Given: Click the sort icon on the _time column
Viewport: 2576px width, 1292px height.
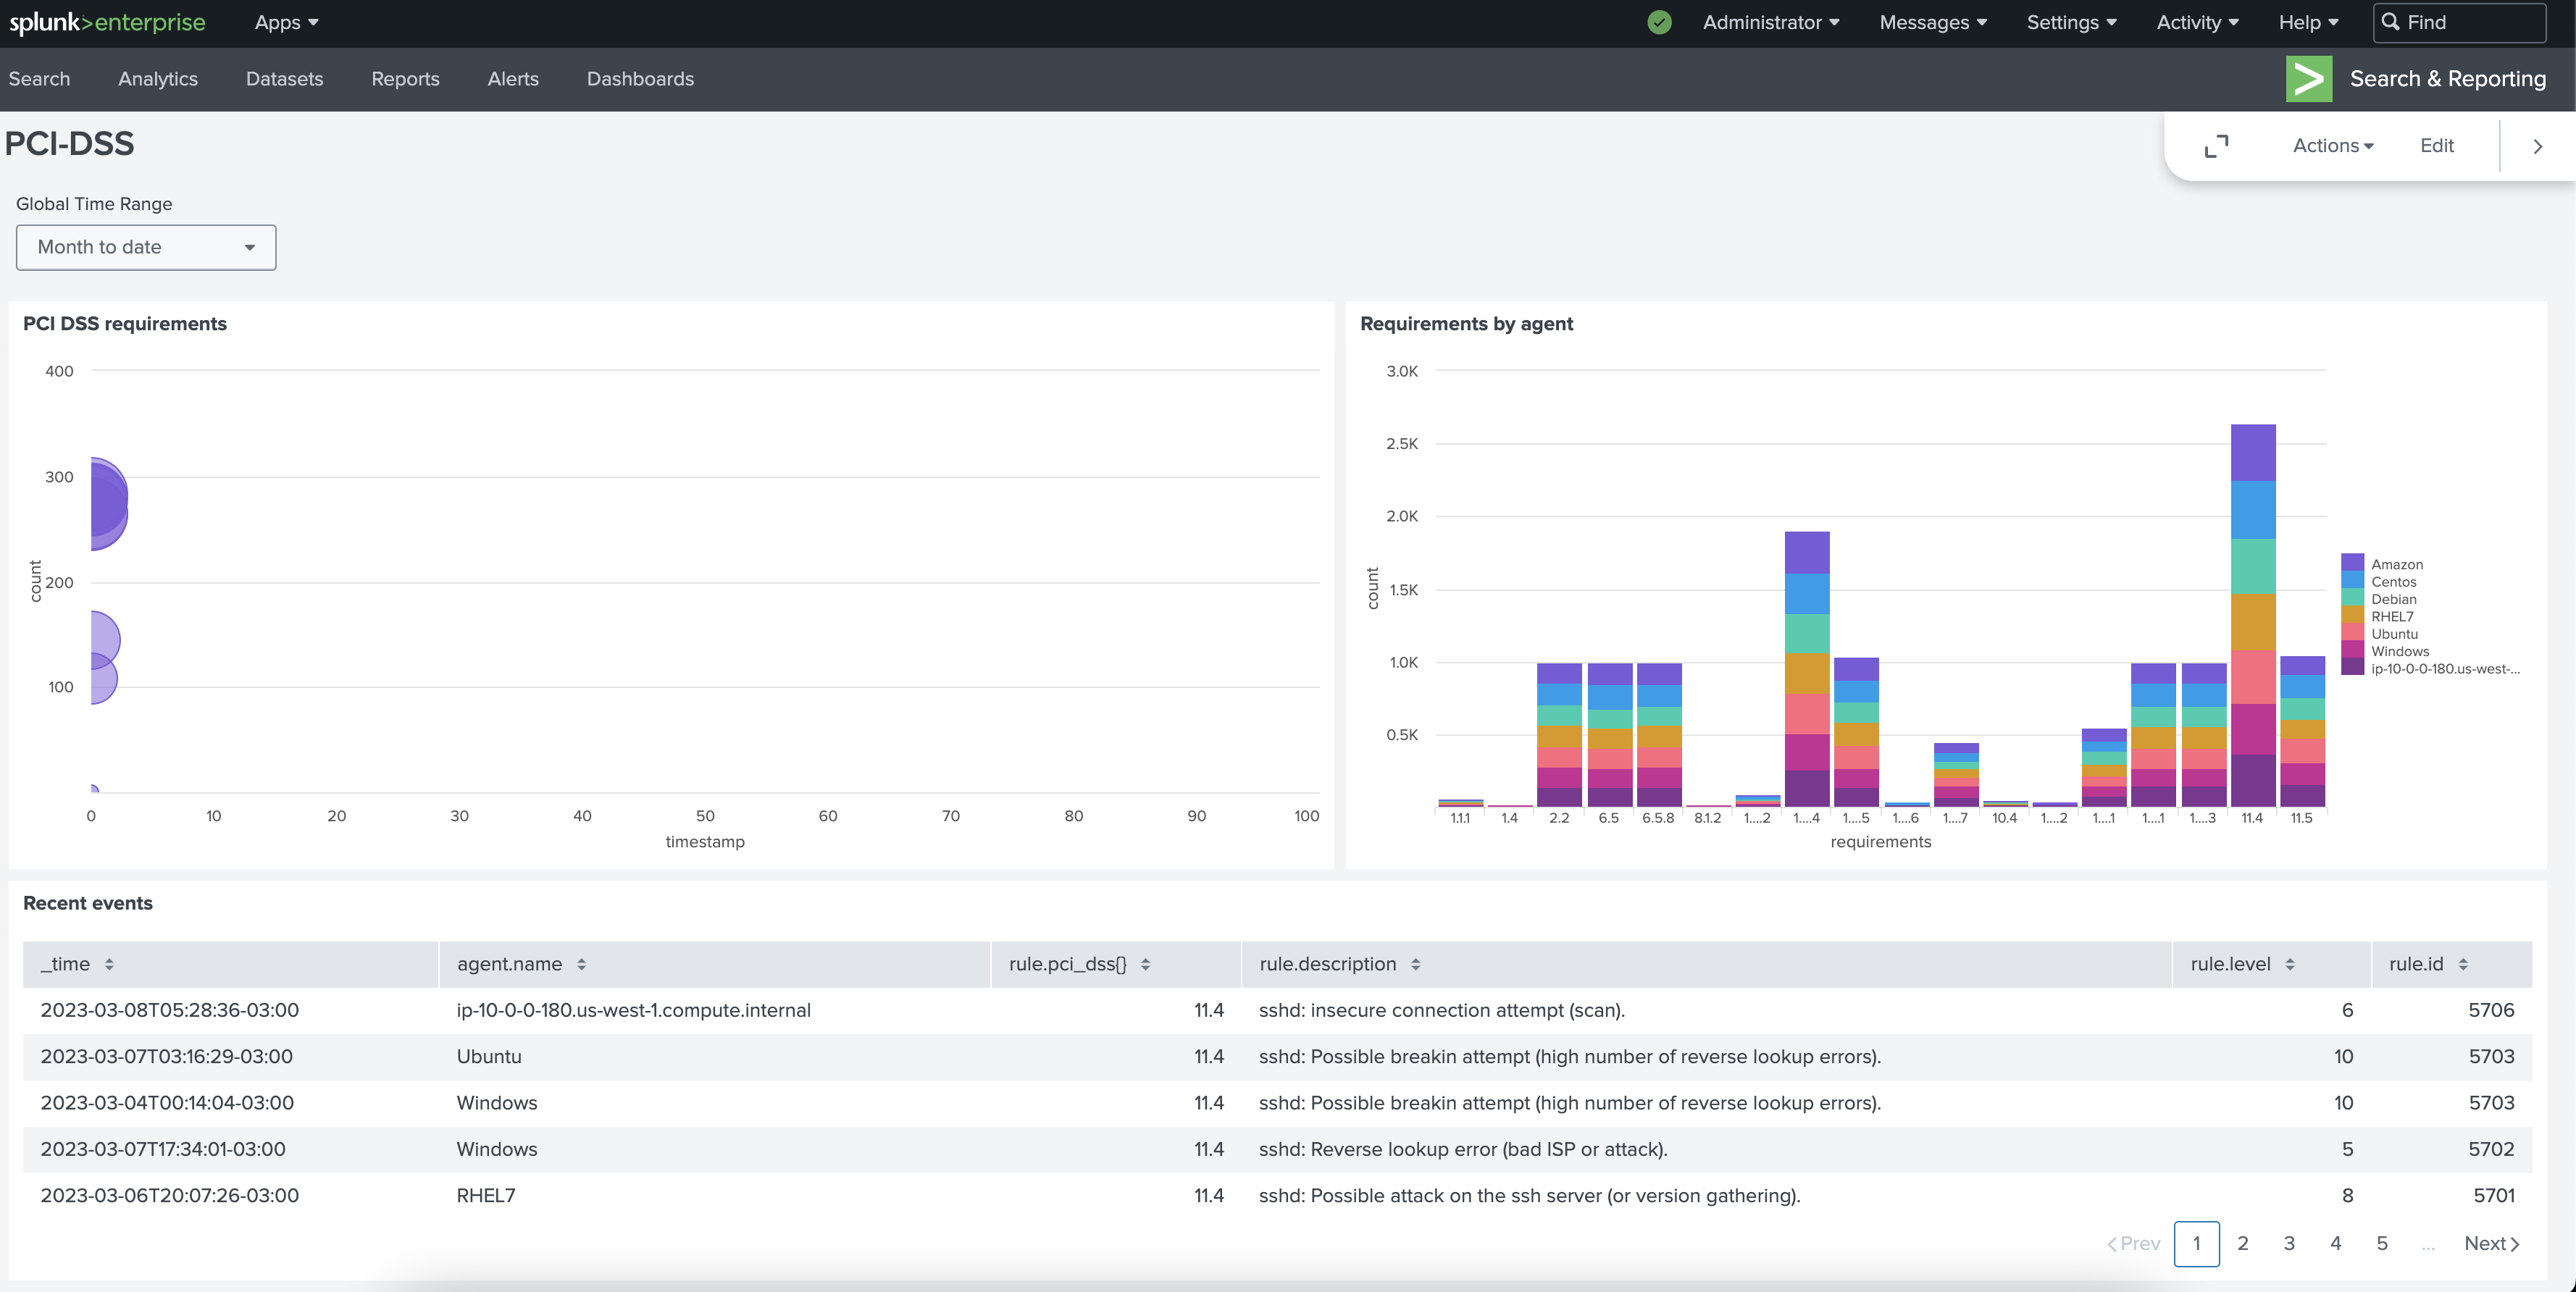Looking at the screenshot, I should coord(110,964).
